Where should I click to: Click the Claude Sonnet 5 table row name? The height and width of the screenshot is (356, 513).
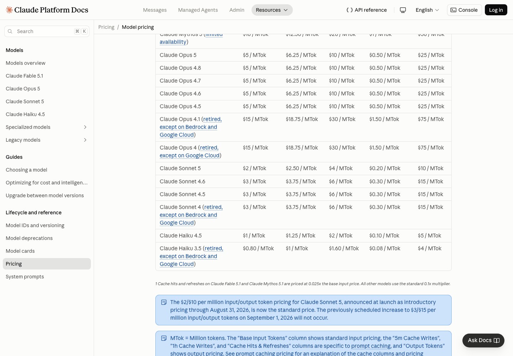(180, 168)
